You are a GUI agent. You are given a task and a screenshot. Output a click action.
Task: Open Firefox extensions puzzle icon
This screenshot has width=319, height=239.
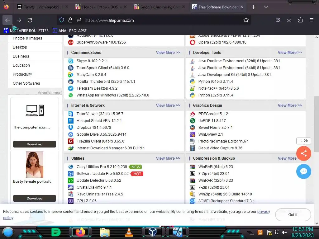[x=300, y=20]
